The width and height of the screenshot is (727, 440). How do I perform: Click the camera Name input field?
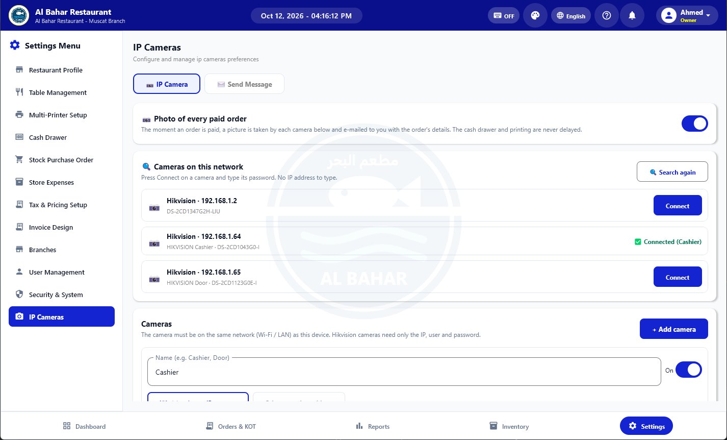point(404,372)
